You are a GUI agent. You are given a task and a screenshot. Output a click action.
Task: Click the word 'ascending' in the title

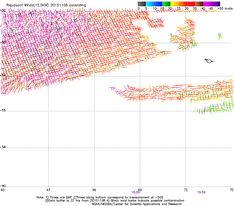pos(77,5)
